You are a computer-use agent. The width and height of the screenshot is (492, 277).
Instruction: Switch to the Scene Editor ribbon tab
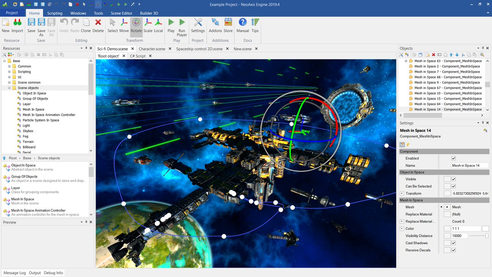(121, 13)
